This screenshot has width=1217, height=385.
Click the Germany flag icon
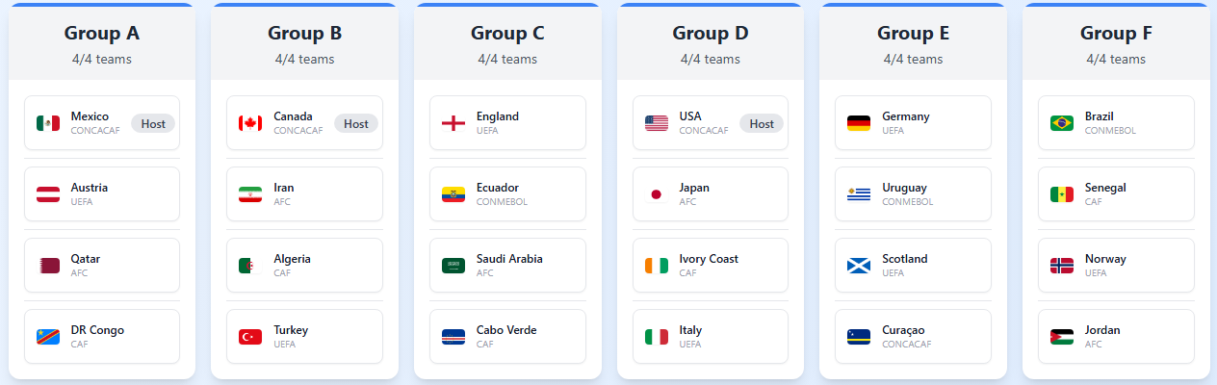tap(859, 123)
